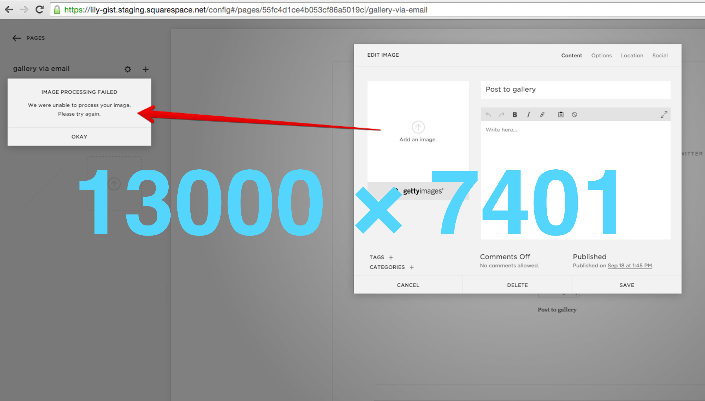
Task: Click the paste as plain text icon
Action: point(561,114)
